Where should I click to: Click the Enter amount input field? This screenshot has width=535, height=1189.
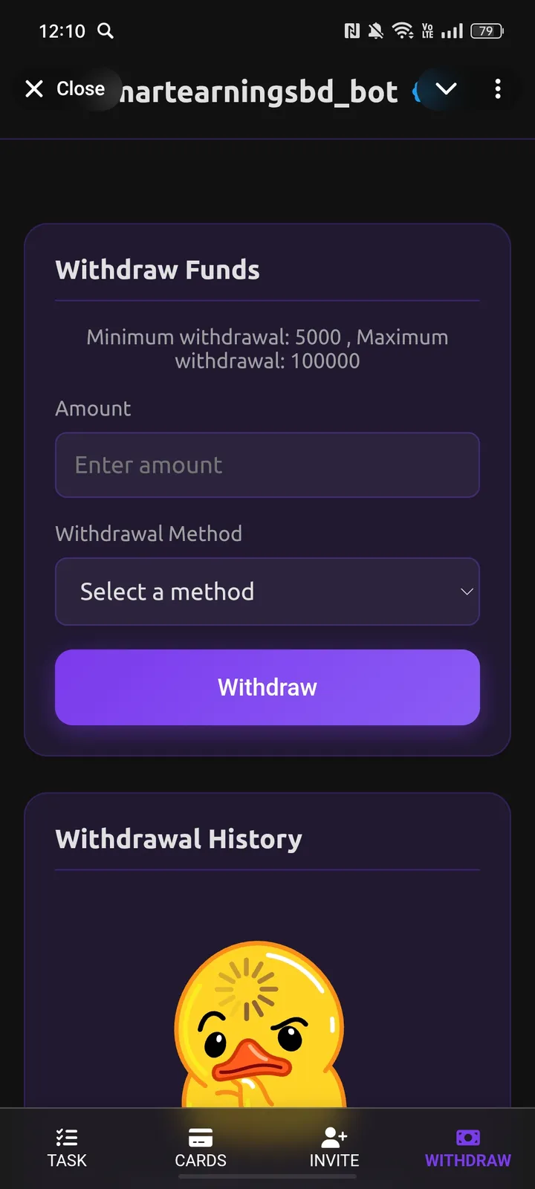tap(267, 465)
